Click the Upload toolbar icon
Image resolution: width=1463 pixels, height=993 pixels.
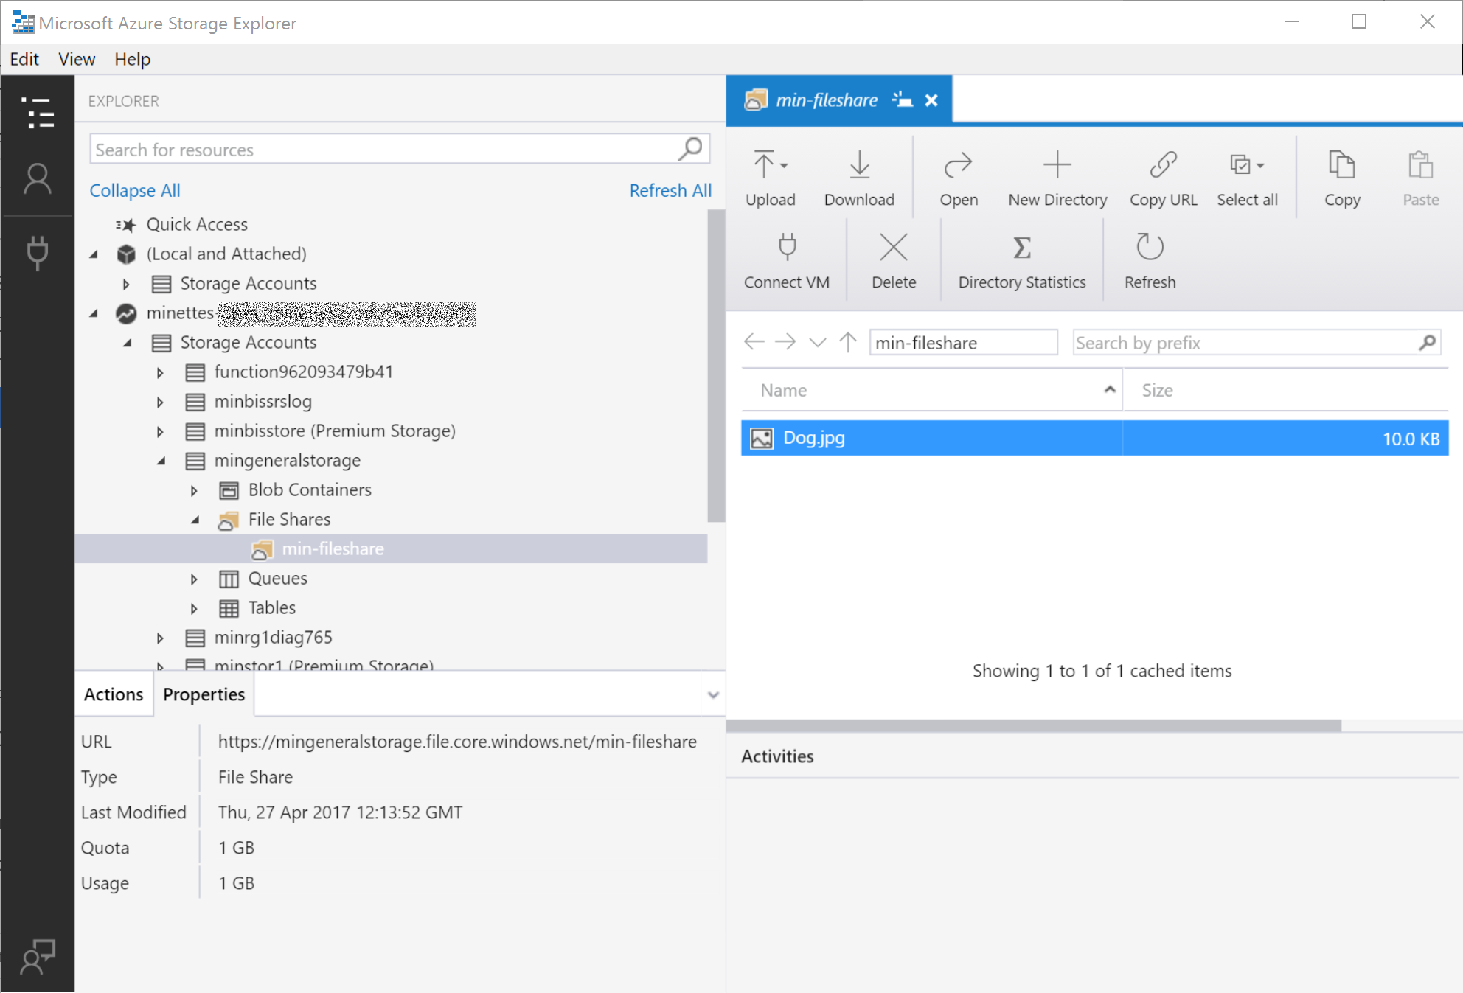pyautogui.click(x=764, y=165)
